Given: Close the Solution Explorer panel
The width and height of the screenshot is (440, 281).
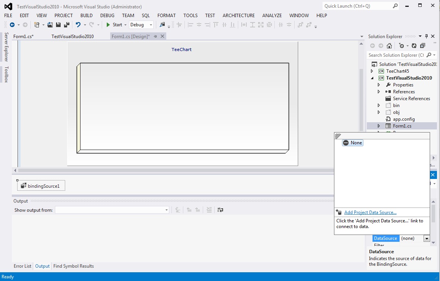Looking at the screenshot, I should tap(433, 36).
